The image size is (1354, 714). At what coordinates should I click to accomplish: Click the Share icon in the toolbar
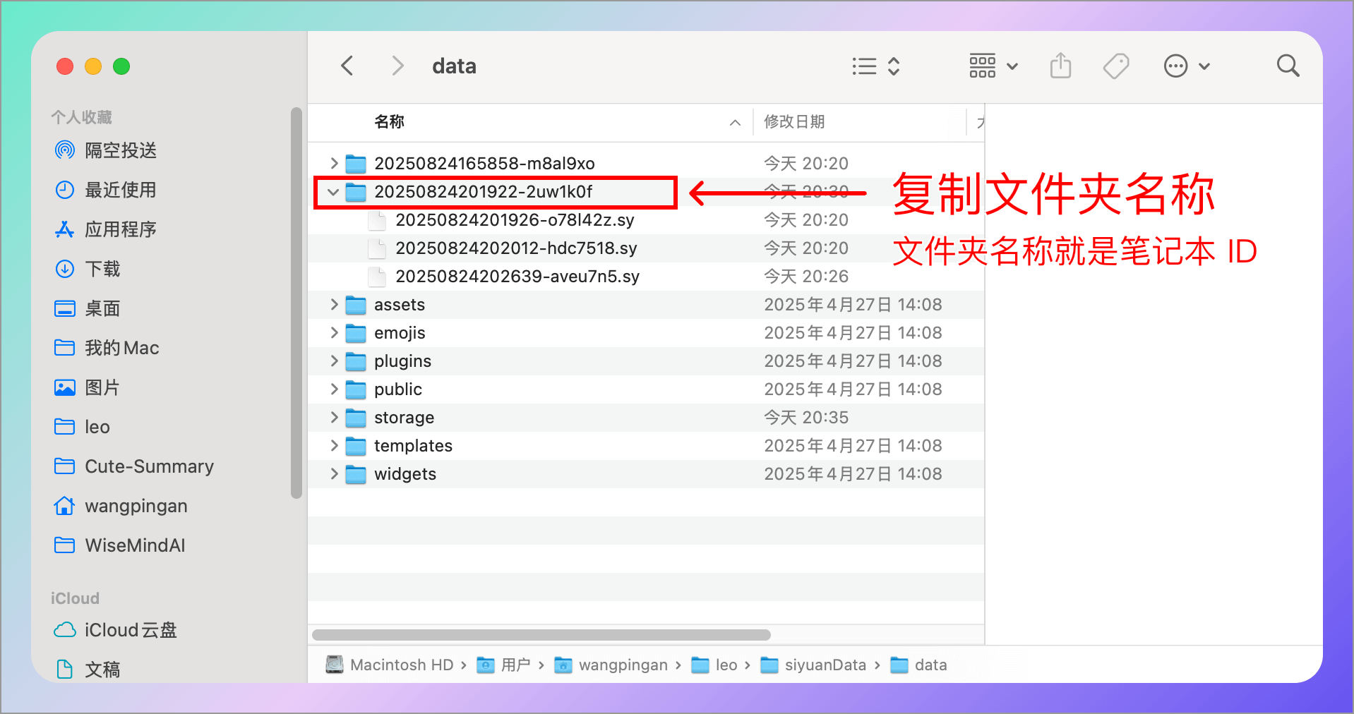(x=1060, y=66)
